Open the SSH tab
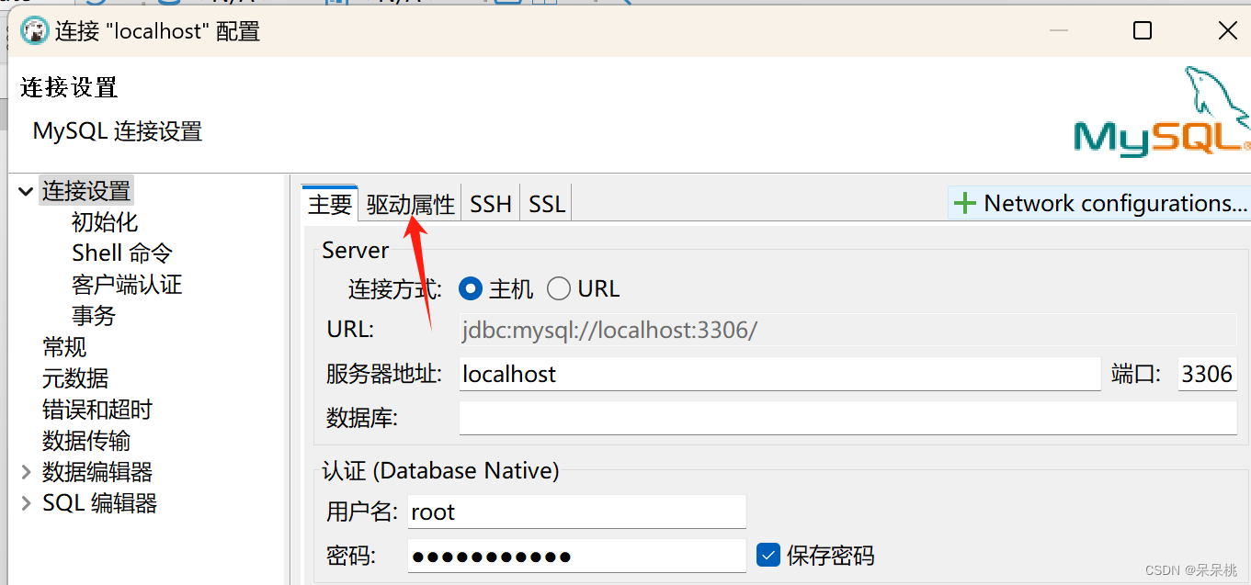 491,204
